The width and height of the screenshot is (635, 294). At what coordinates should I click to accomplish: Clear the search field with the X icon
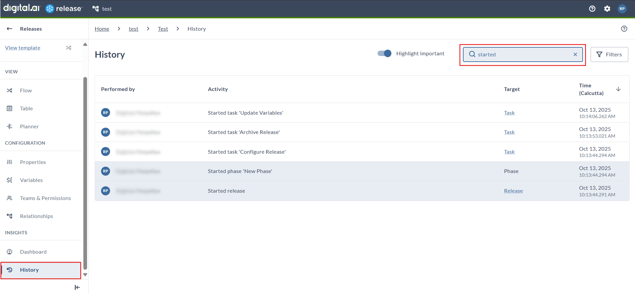tap(575, 54)
